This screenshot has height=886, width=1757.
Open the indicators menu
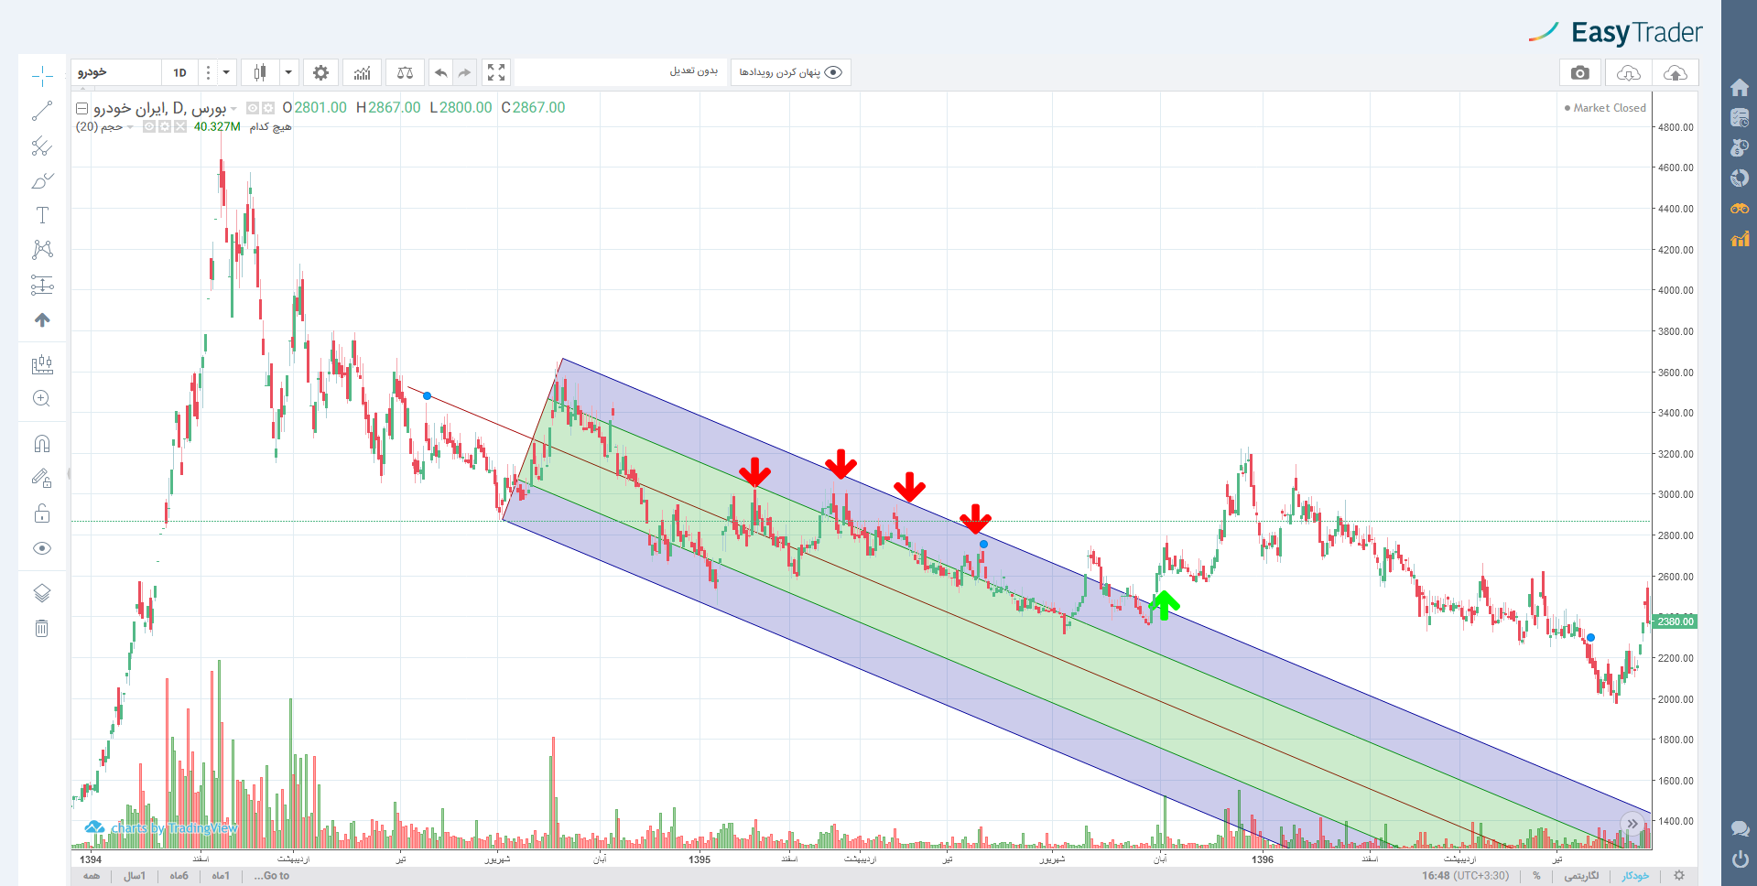click(x=363, y=72)
